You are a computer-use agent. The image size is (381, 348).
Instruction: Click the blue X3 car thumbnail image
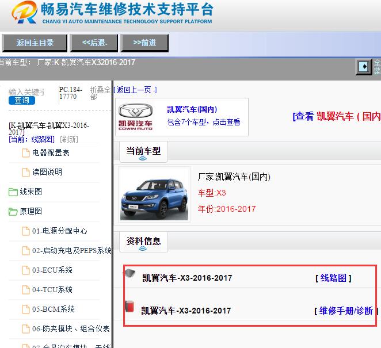click(154, 194)
